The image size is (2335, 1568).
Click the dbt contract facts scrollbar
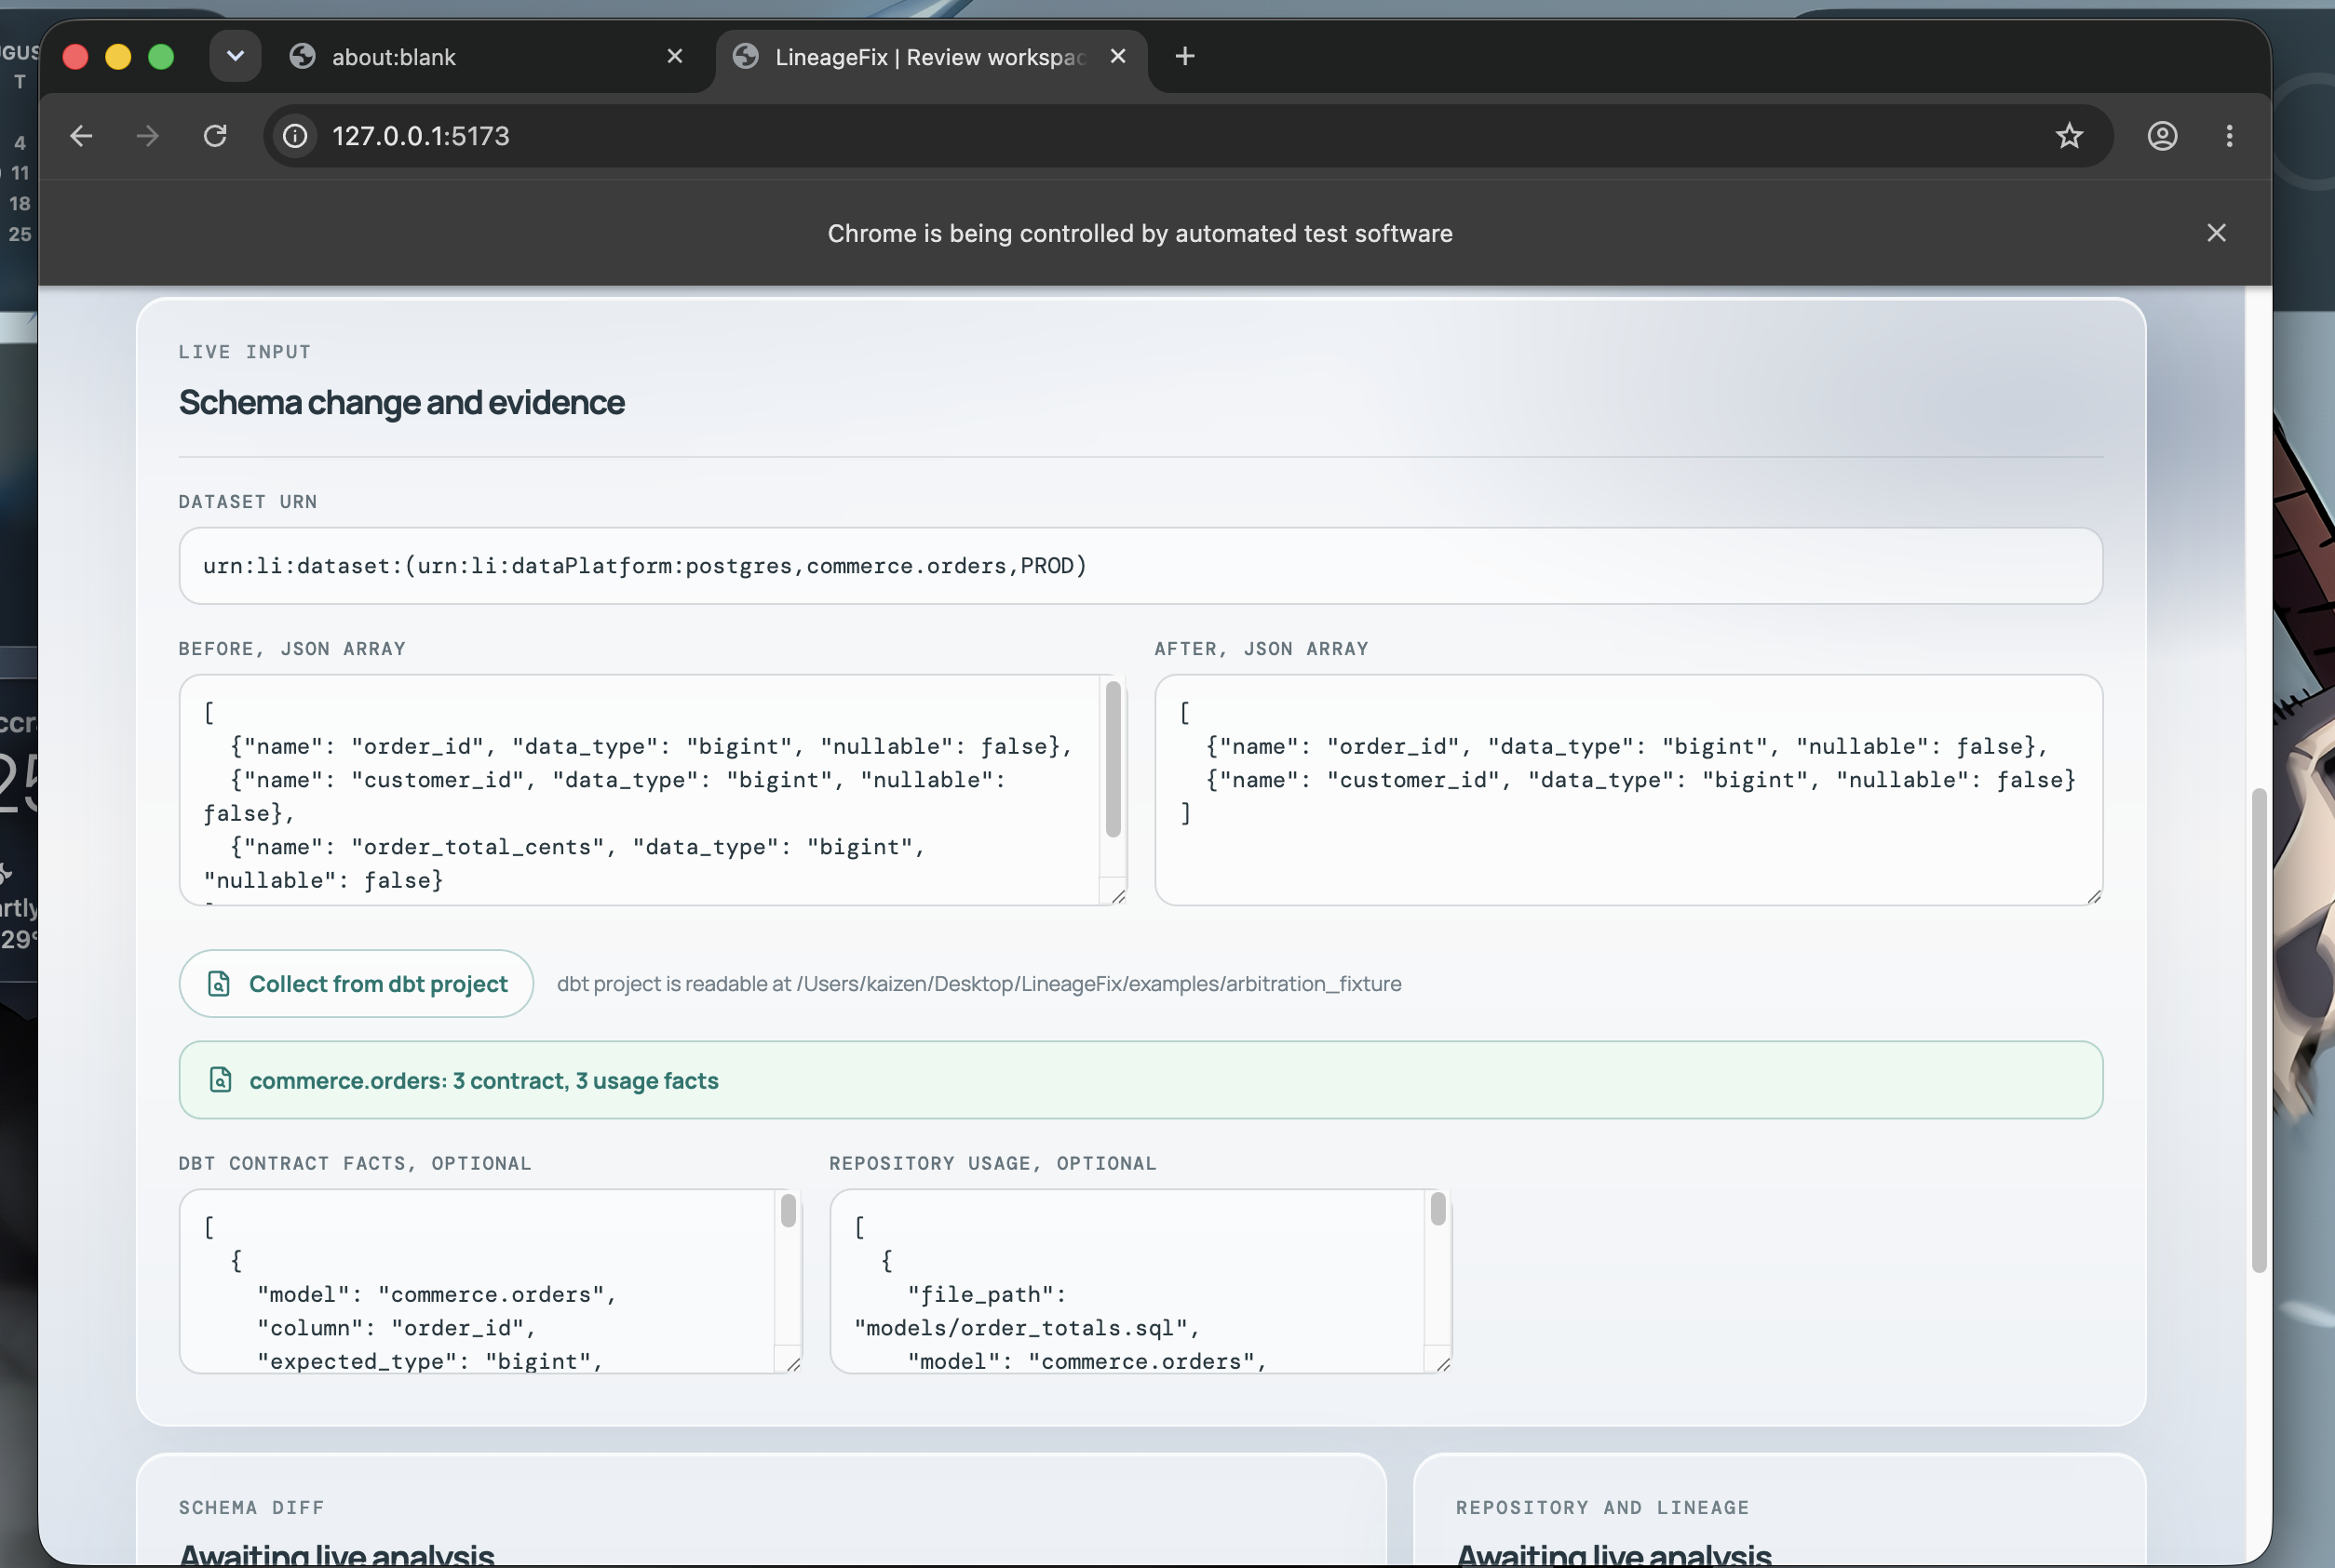[789, 1210]
